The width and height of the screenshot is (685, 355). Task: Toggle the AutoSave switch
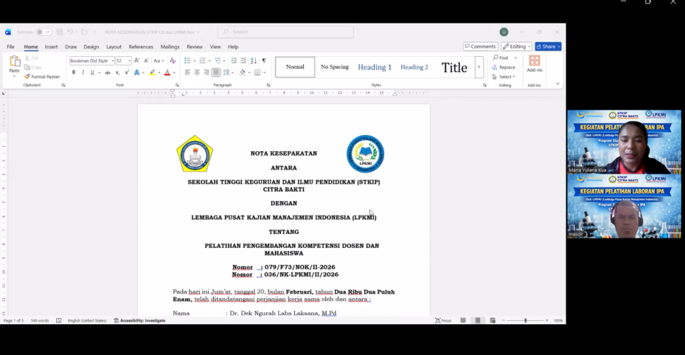(43, 32)
